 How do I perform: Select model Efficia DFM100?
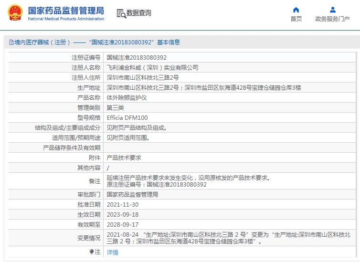point(127,118)
